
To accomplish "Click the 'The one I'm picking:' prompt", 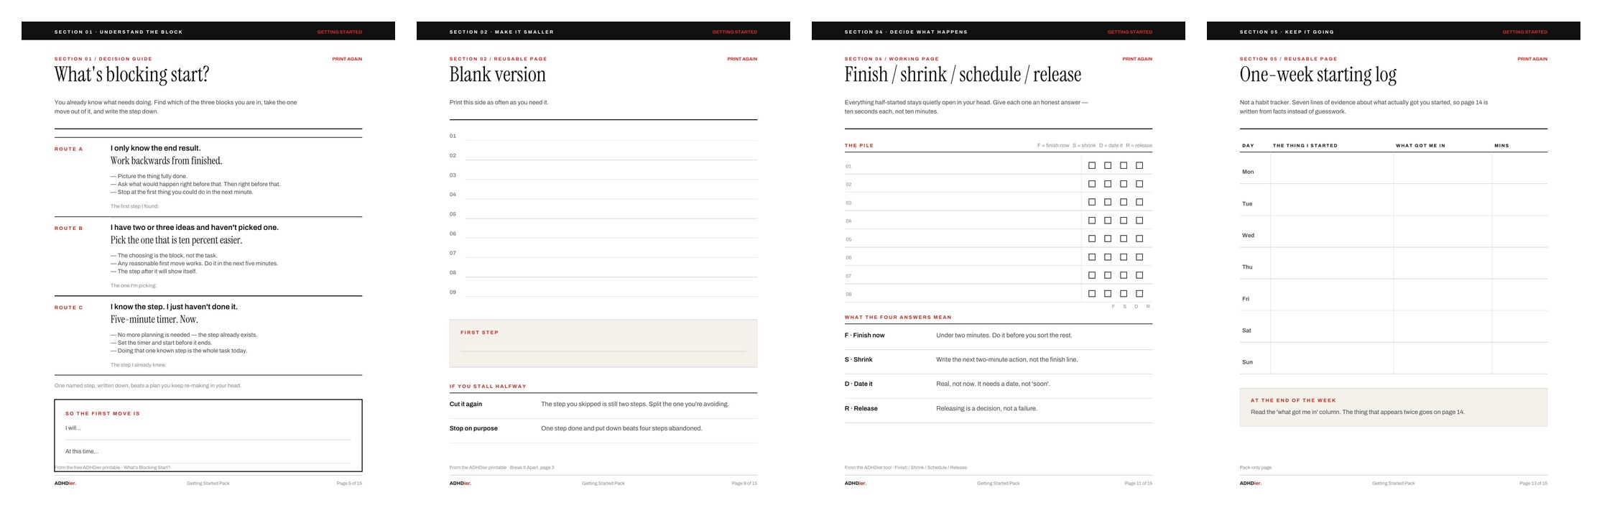I will [x=134, y=285].
